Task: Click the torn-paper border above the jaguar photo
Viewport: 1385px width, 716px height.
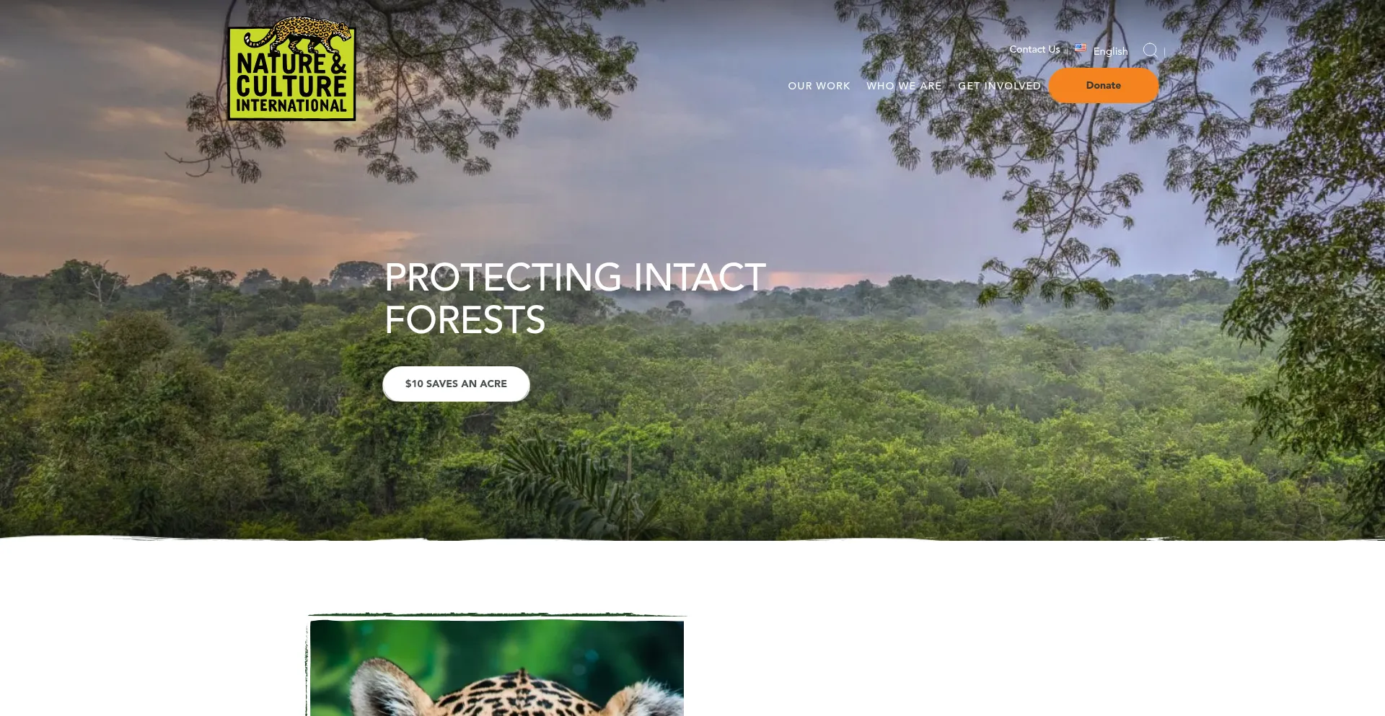Action: [497, 615]
